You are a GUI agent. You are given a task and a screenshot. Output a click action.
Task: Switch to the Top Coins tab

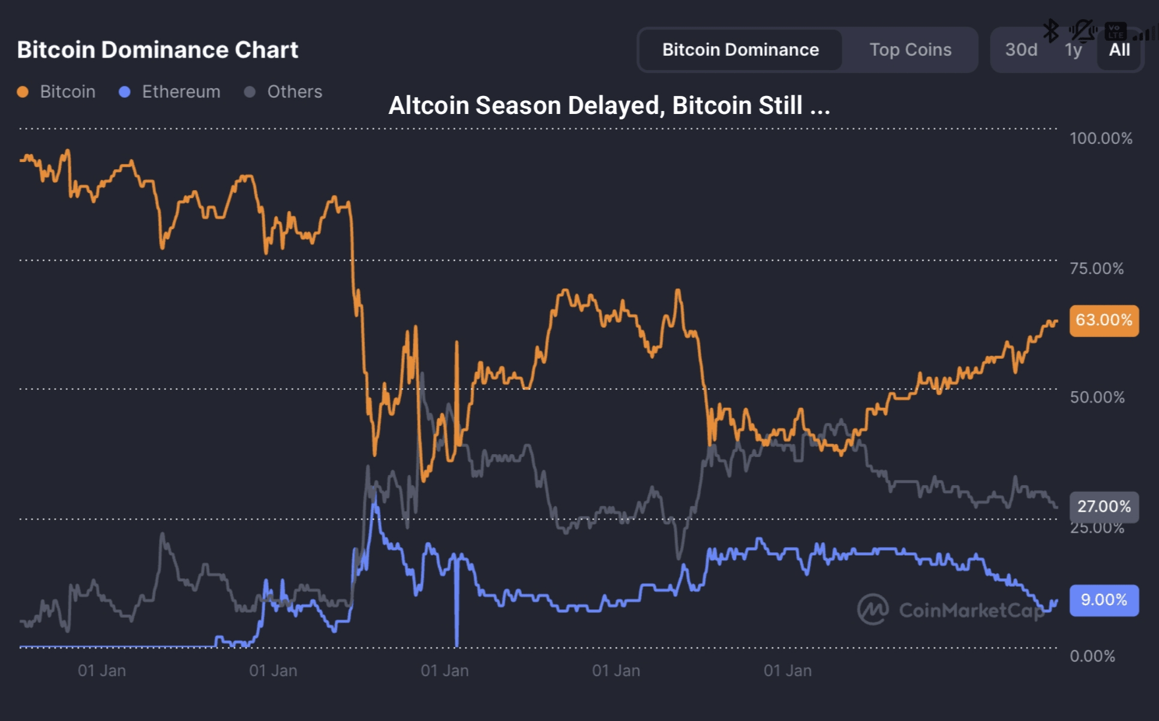coord(910,50)
